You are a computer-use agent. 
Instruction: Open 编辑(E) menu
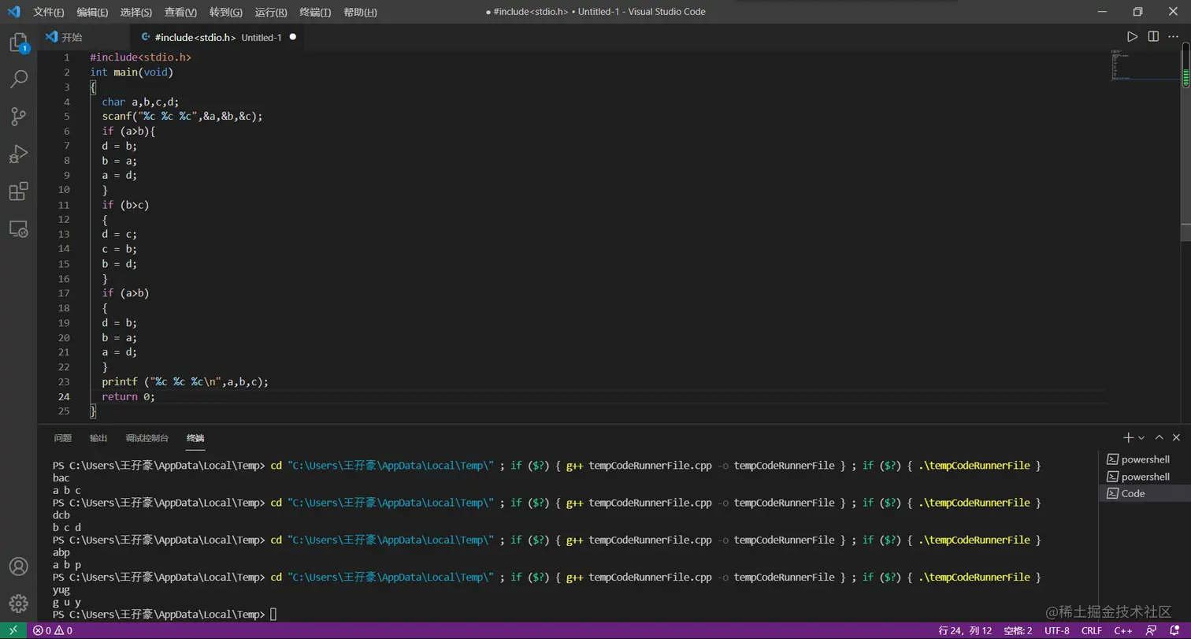pos(93,12)
